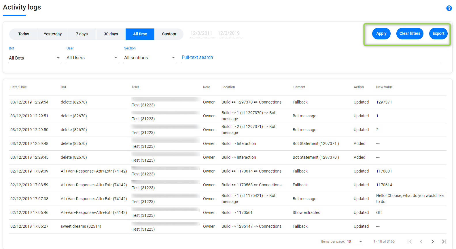
Task: Select the 7 days time range
Action: (x=82, y=34)
